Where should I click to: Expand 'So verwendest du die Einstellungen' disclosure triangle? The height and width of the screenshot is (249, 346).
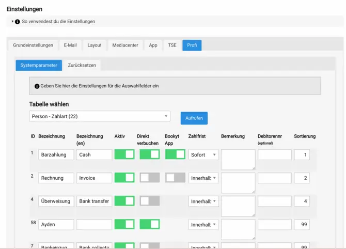[12, 21]
